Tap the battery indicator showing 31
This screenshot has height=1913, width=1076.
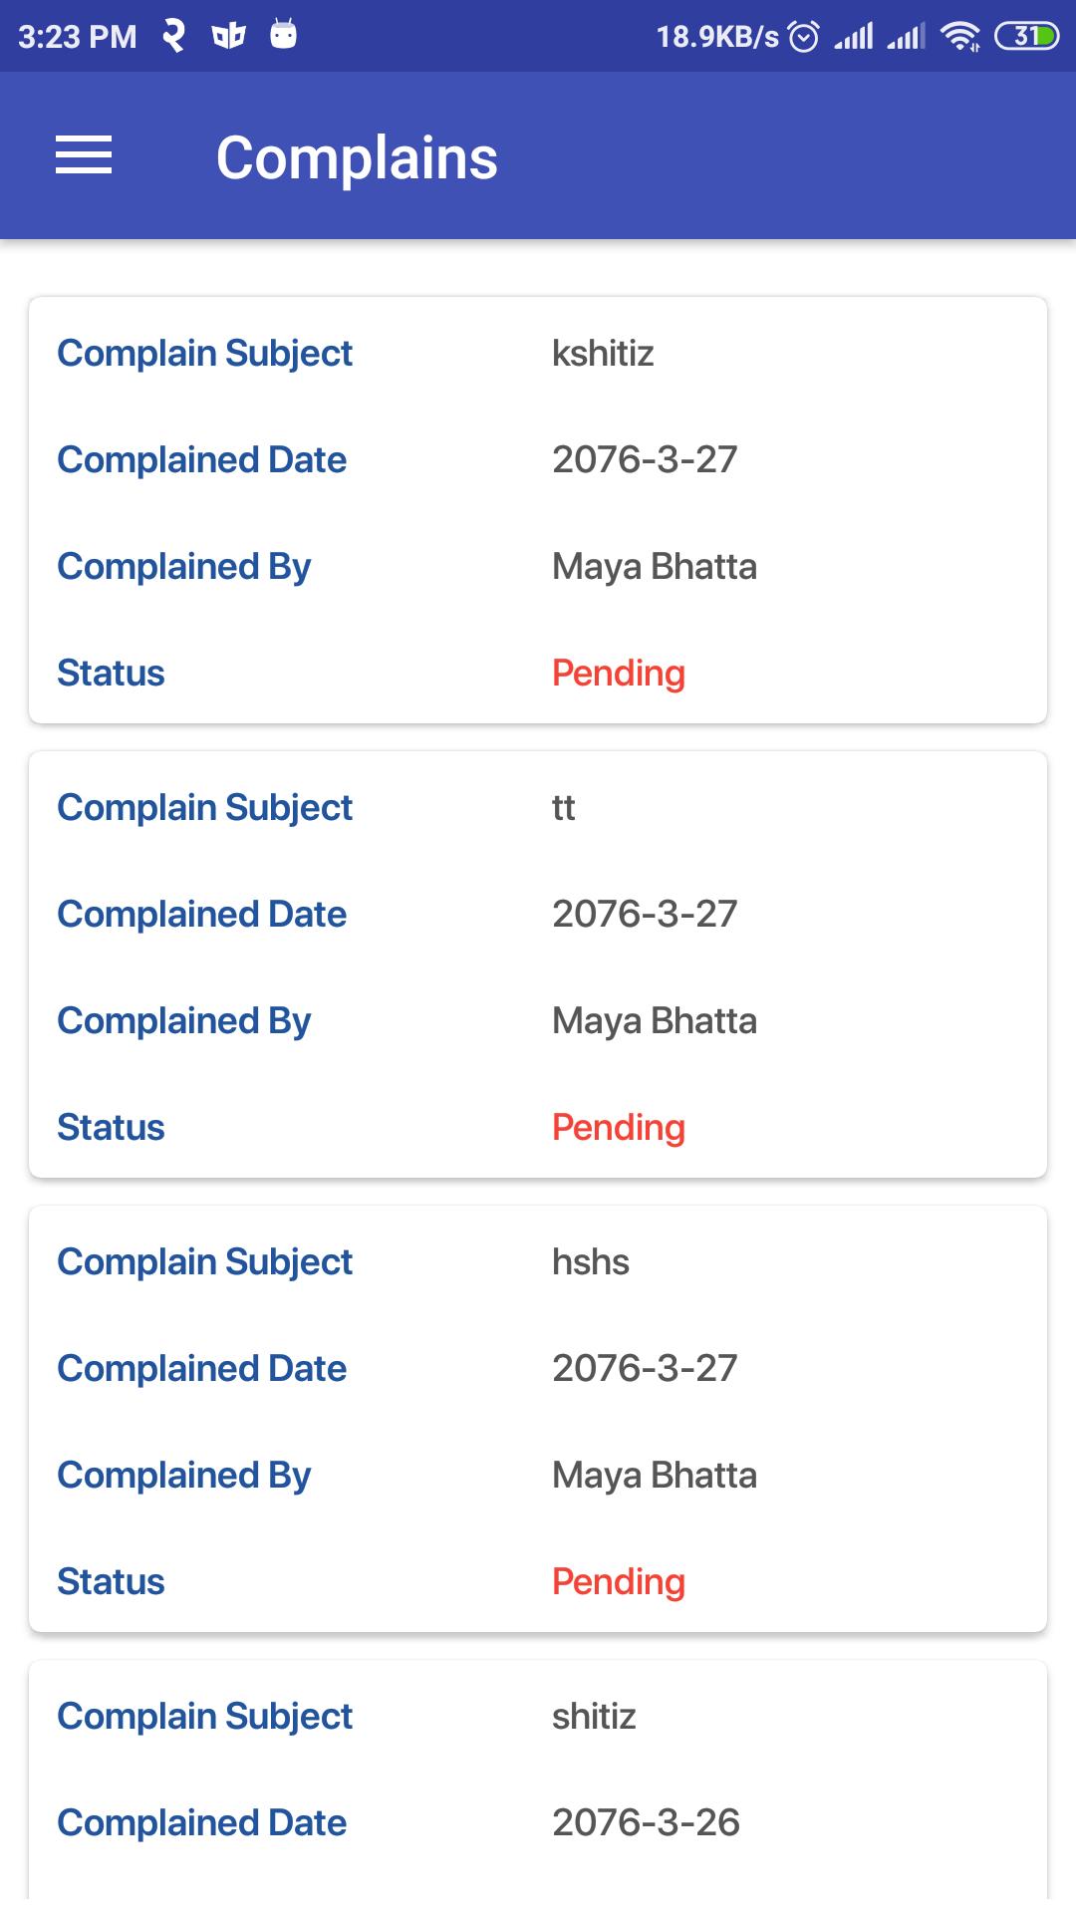pos(1026,37)
